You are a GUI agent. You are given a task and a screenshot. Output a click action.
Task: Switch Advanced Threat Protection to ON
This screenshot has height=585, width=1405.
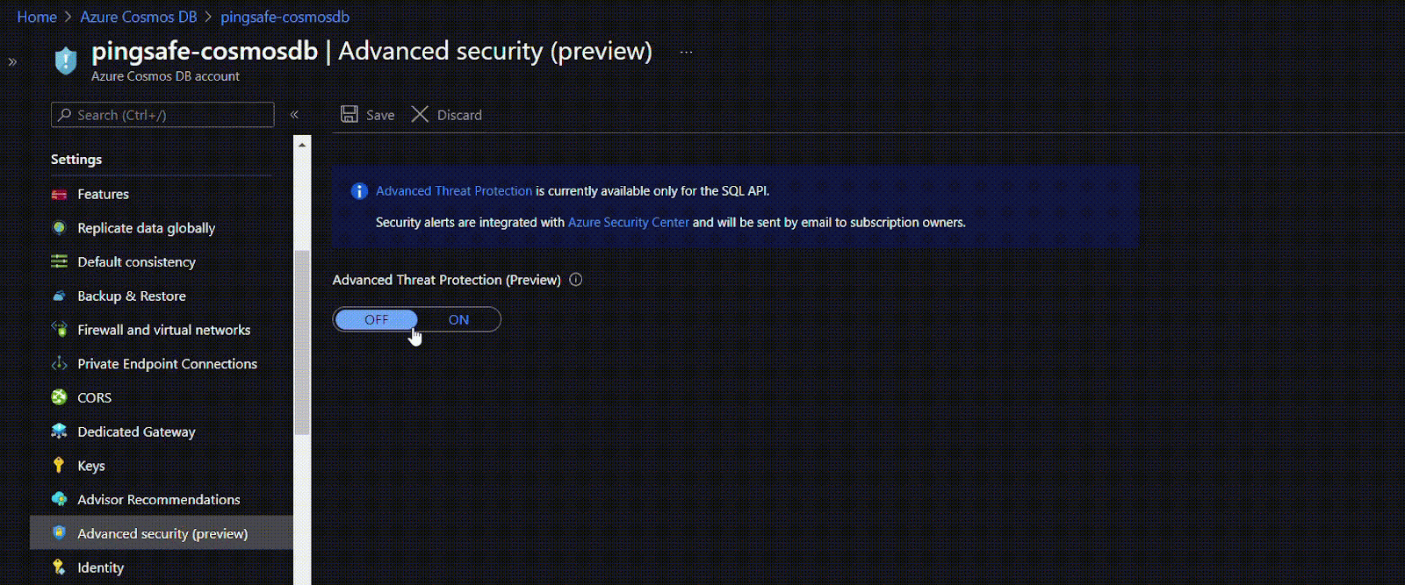pos(458,319)
